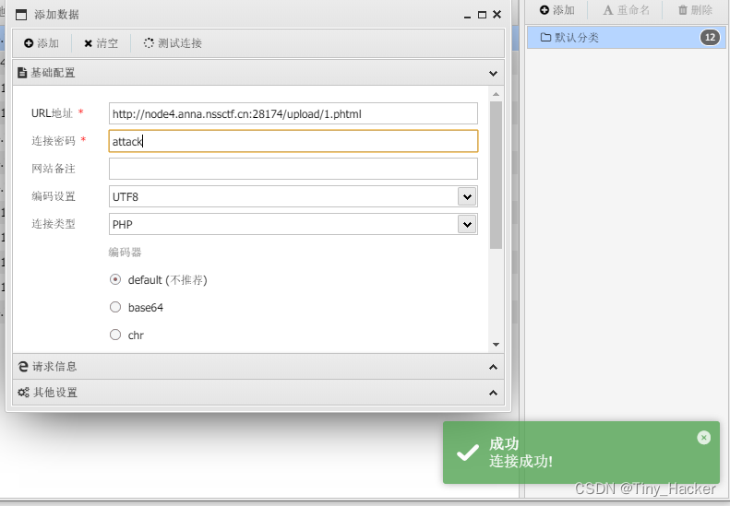Click the scroll down arrow of the form
730x506 pixels.
496,345
